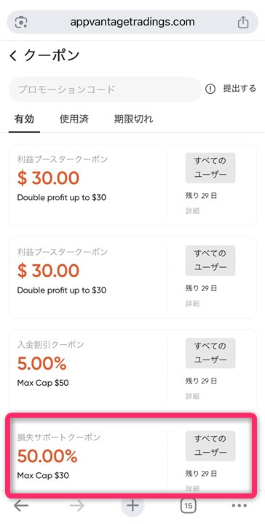This screenshot has width=265, height=524.
Task: Focus the プロモーションコード input field
Action: (105, 90)
